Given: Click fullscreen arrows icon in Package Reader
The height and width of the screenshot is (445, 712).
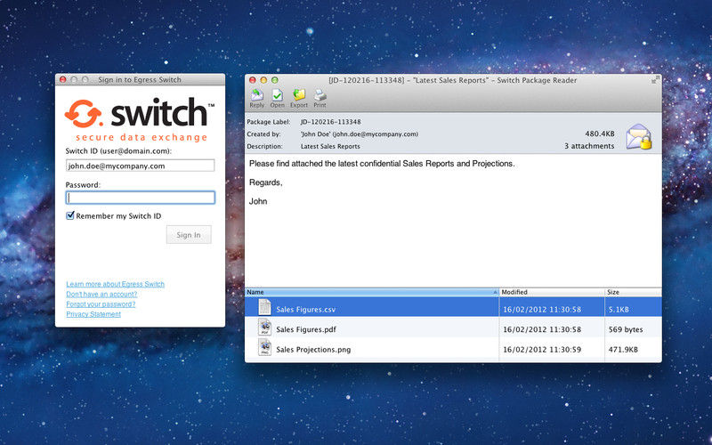Looking at the screenshot, I should [x=655, y=79].
